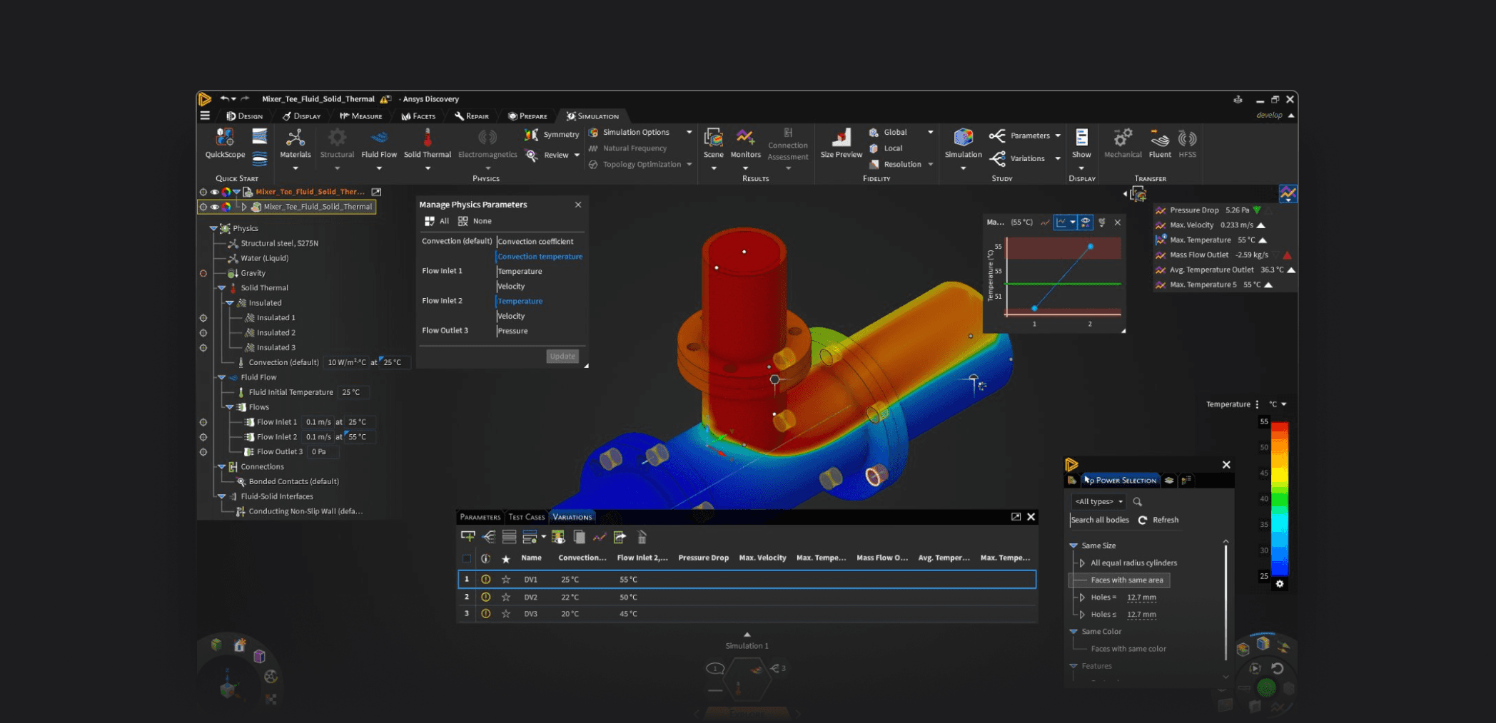Open the Parameters dropdown arrow
The width and height of the screenshot is (1496, 723).
pyautogui.click(x=1058, y=135)
